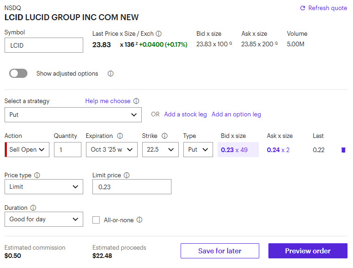Image resolution: width=353 pixels, height=268 pixels.
Task: Expand the Oct 3 '25 expiration dropdown
Action: point(111,150)
